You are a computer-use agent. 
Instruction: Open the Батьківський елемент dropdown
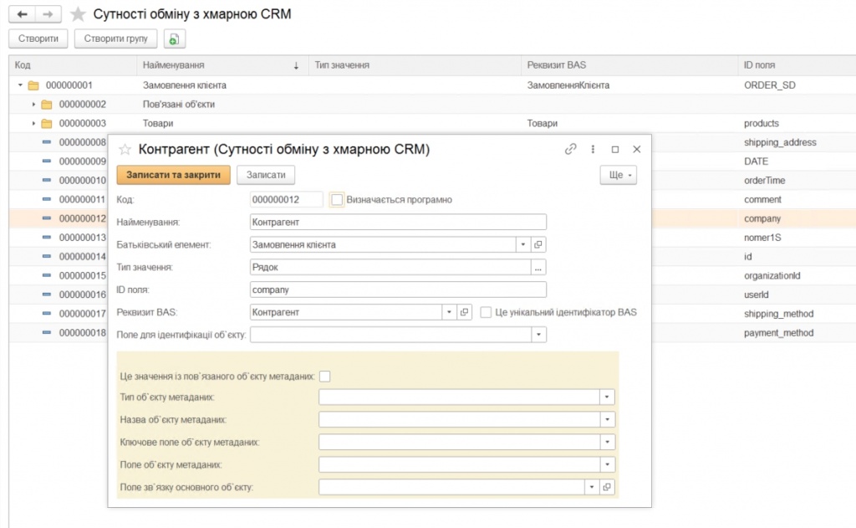pos(523,244)
